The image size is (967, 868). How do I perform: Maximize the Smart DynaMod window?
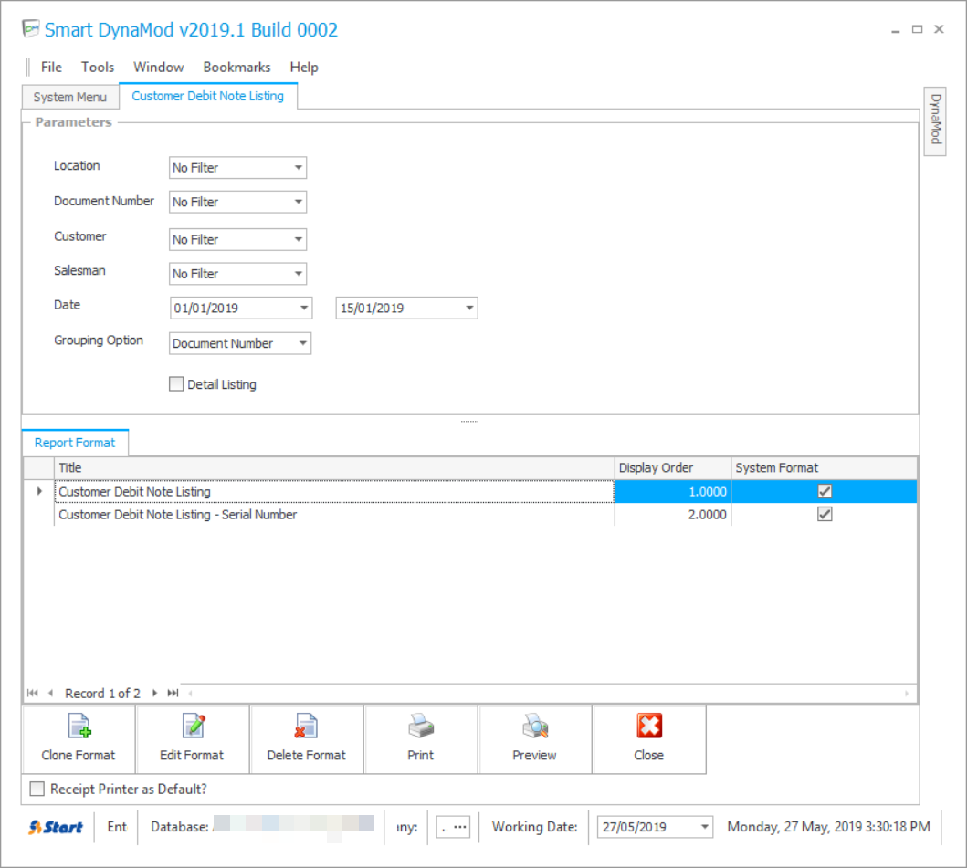click(x=917, y=29)
